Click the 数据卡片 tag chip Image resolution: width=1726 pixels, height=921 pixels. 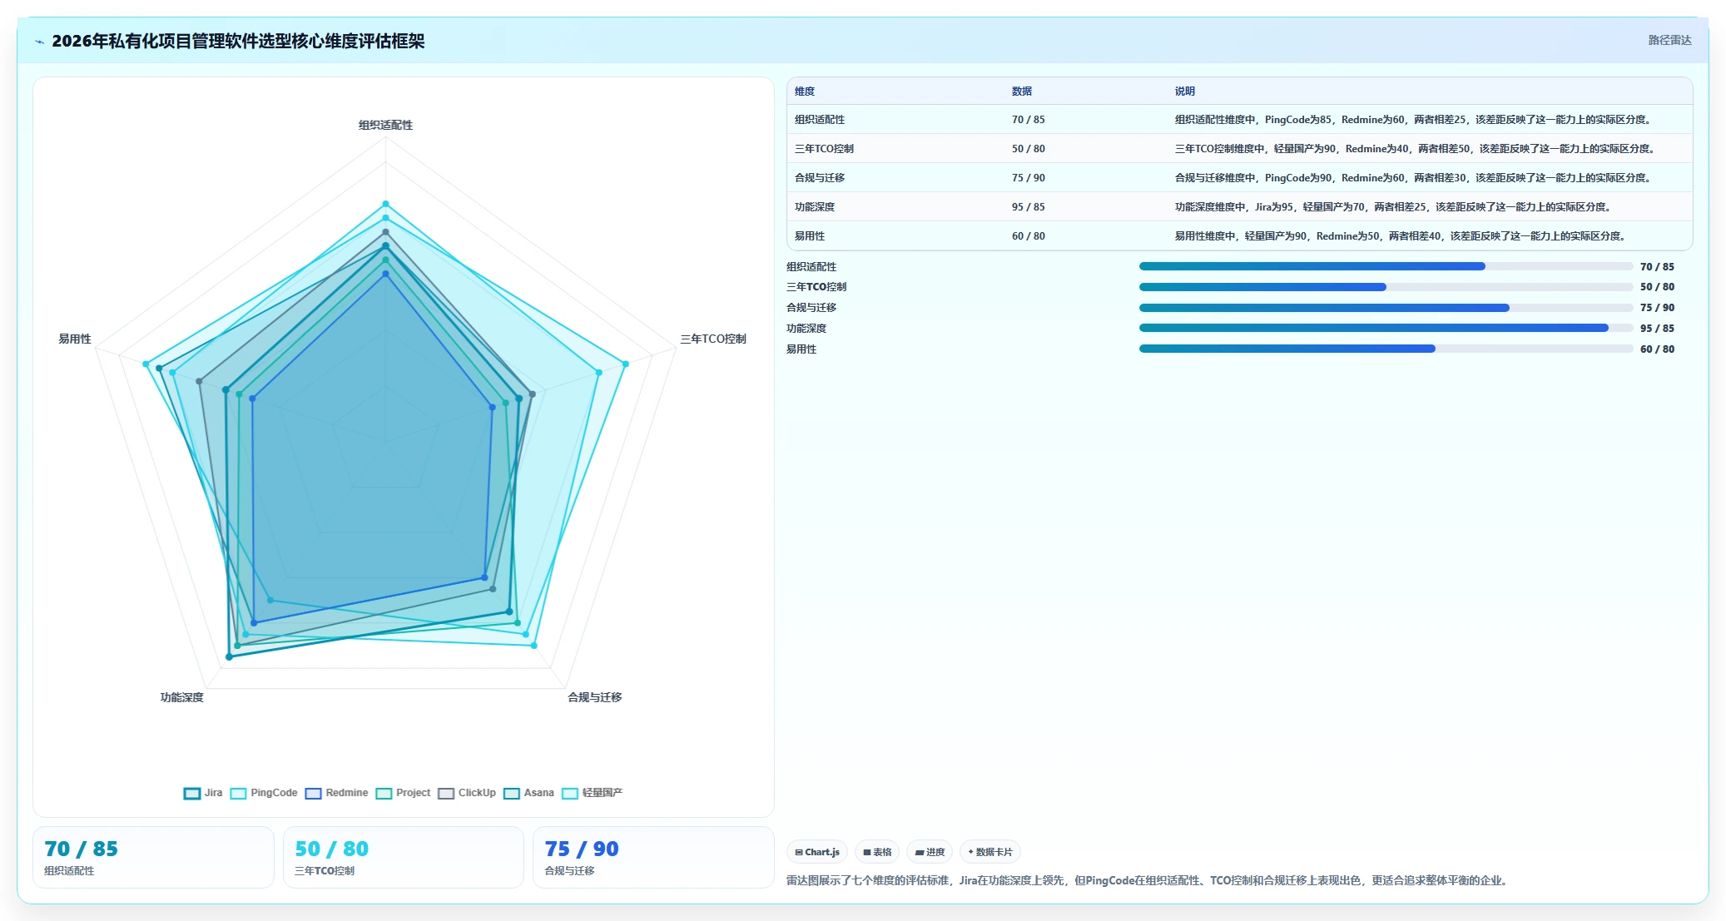coord(990,852)
